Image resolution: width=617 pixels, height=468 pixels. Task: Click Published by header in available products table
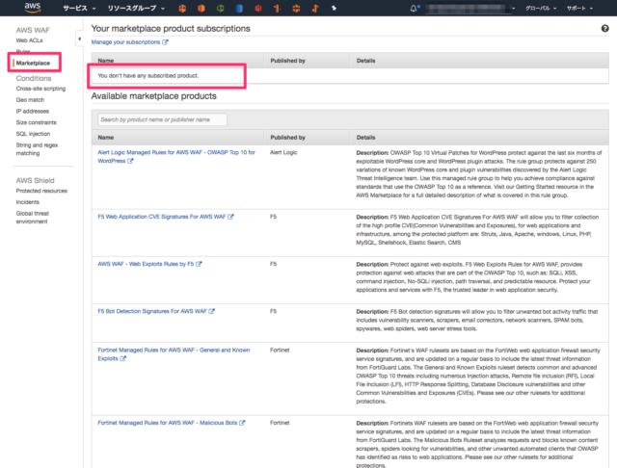click(x=287, y=138)
